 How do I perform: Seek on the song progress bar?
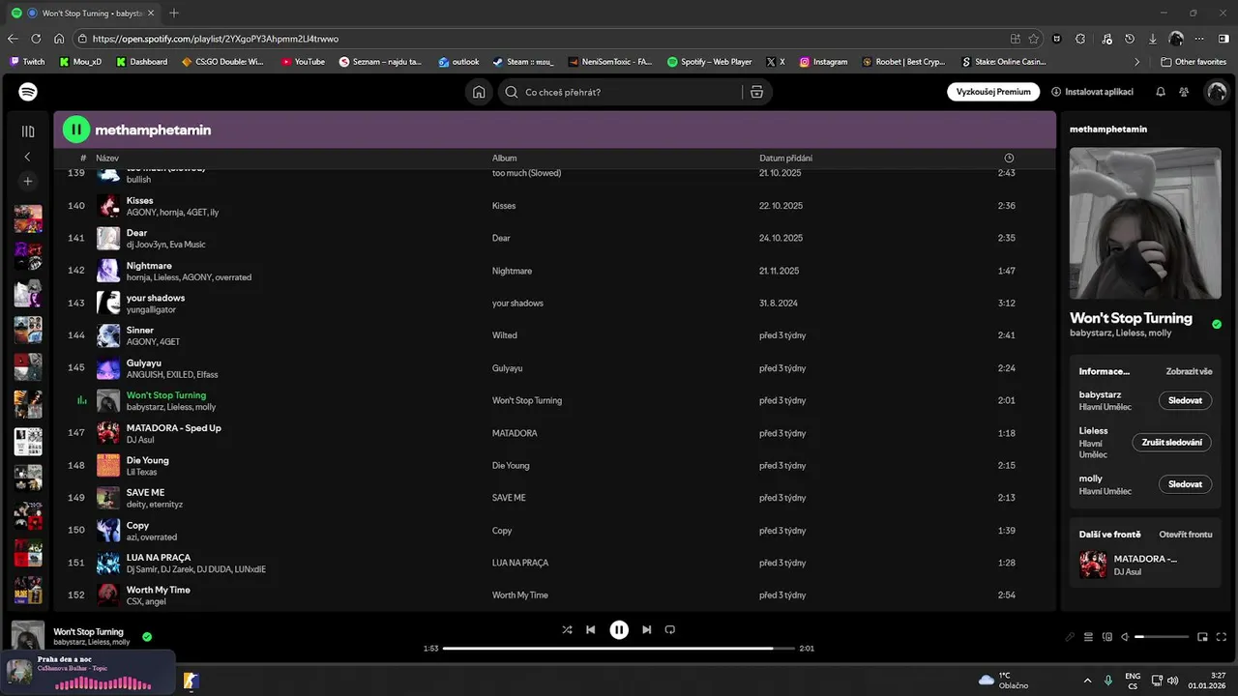[619, 649]
